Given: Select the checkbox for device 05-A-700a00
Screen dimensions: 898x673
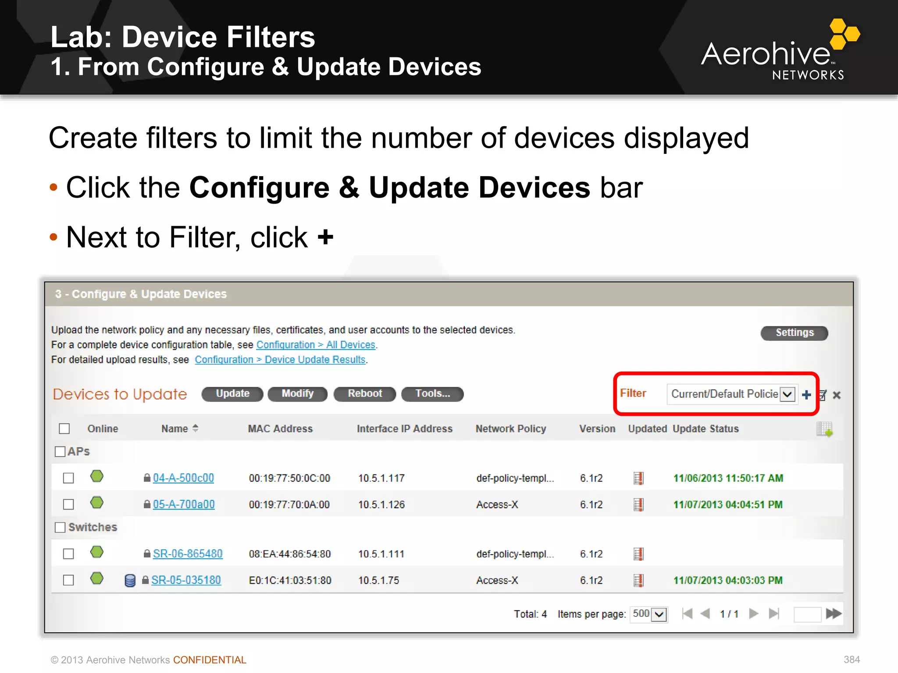Looking at the screenshot, I should (x=68, y=505).
